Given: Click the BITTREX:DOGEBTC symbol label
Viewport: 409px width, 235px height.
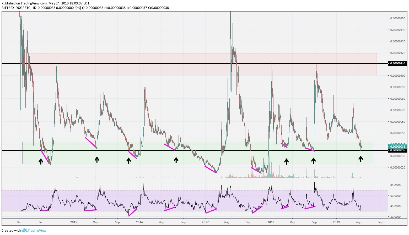Looking at the screenshot, I should pos(15,8).
